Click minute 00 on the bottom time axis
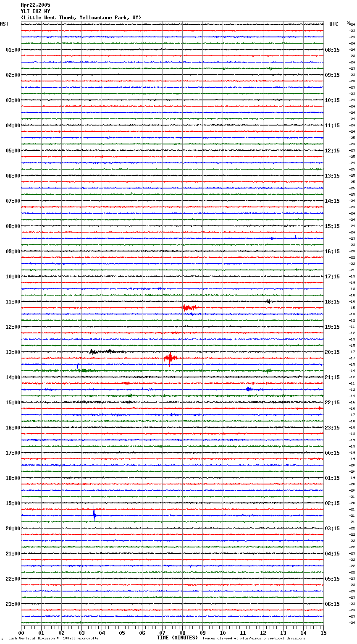The image size is (357, 644). tap(21, 633)
